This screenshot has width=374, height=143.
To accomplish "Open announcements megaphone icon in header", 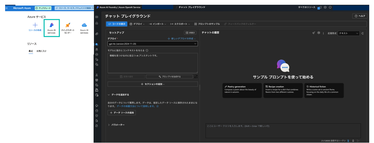I will 319,7.
